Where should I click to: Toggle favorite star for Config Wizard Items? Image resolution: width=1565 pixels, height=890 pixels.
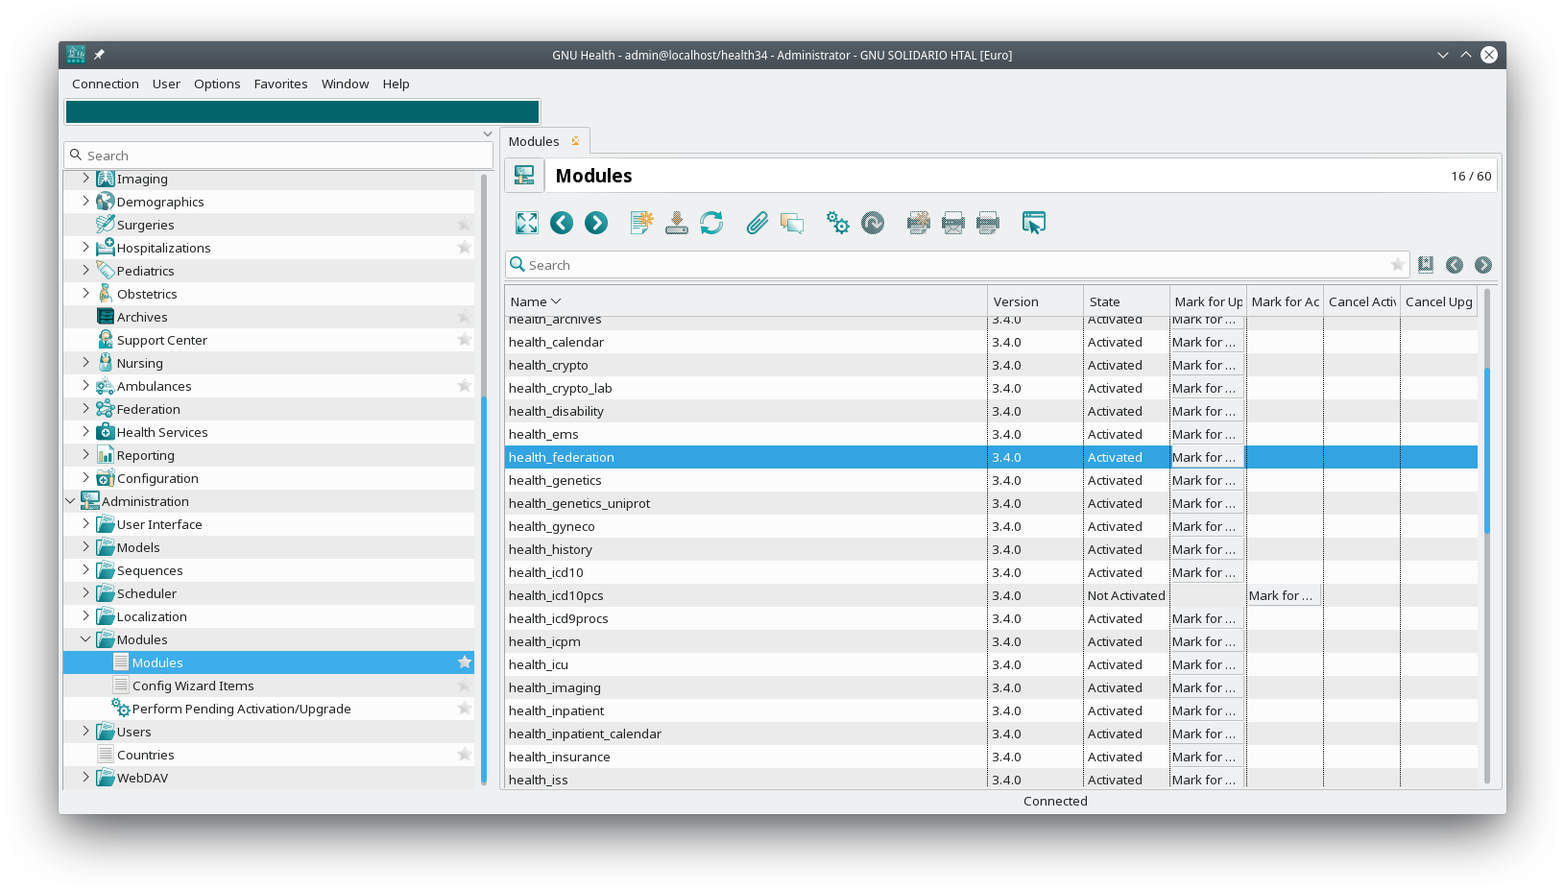(x=465, y=686)
